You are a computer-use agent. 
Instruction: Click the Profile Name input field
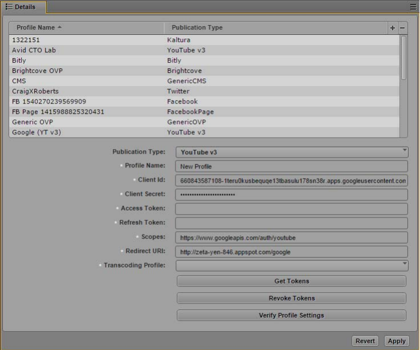point(292,166)
